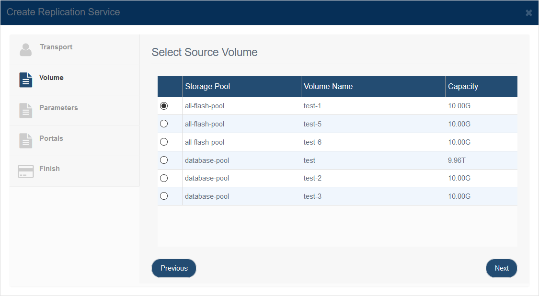Select the test-5 volume radio button

(x=164, y=124)
